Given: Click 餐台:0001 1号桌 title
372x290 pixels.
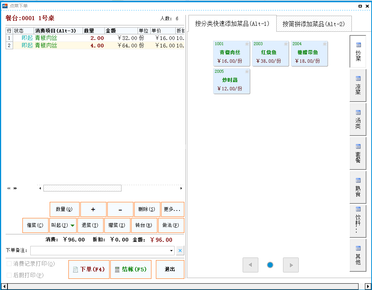Looking at the screenshot, I should coord(30,18).
